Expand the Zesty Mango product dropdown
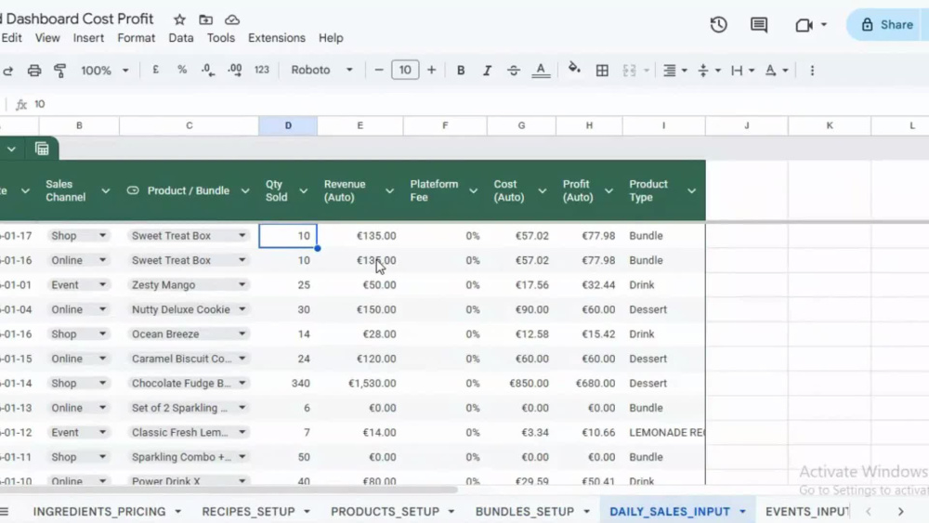 242,285
